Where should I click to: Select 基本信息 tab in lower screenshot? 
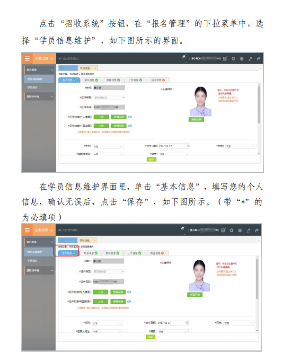[68, 253]
